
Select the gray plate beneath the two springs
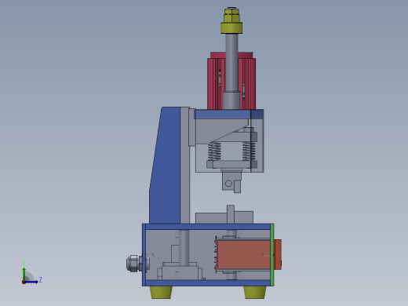[x=231, y=164]
